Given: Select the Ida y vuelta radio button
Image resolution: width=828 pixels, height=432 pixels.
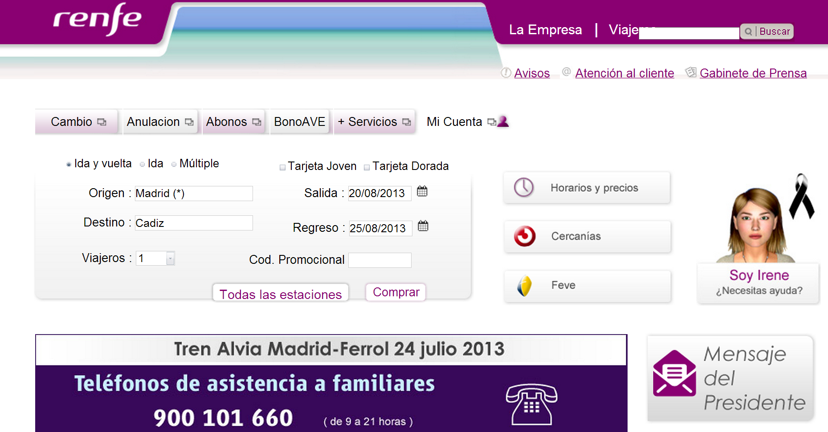Looking at the screenshot, I should click(69, 165).
